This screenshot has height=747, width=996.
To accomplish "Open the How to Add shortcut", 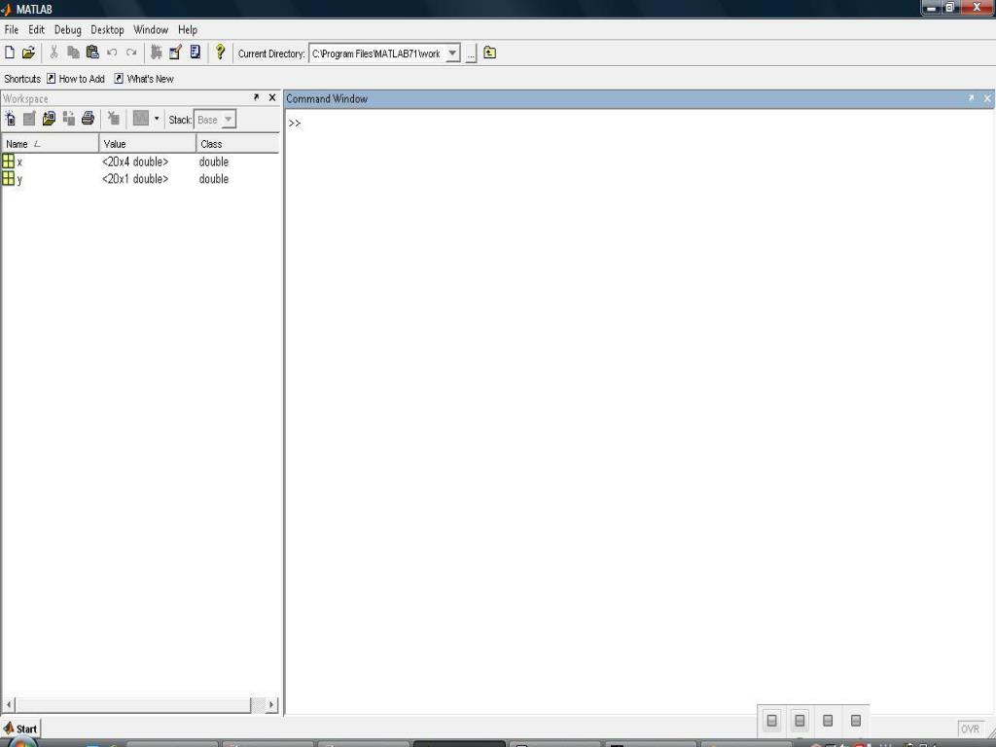I will coord(76,79).
